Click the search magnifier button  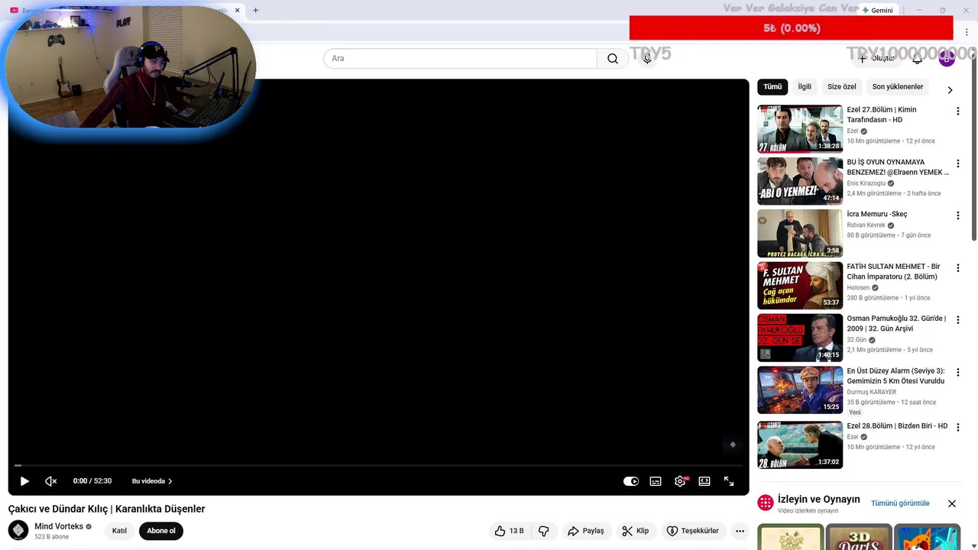(x=613, y=59)
